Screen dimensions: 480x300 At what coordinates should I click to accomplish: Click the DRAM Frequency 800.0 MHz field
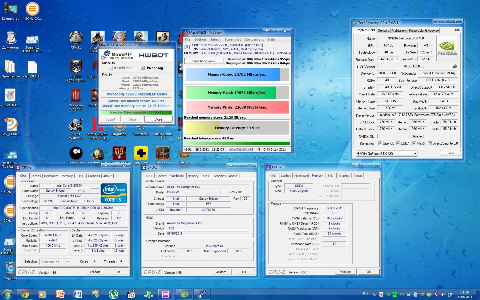pos(334,208)
